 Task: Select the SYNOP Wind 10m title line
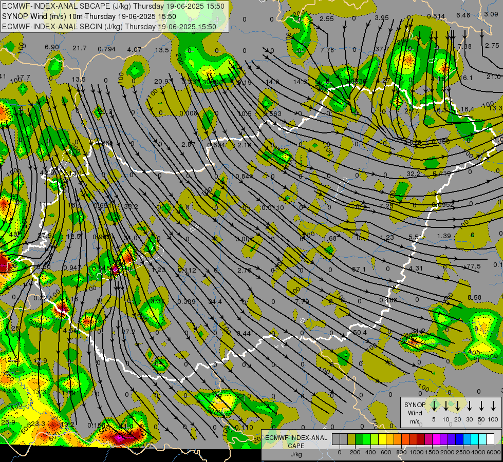point(89,16)
